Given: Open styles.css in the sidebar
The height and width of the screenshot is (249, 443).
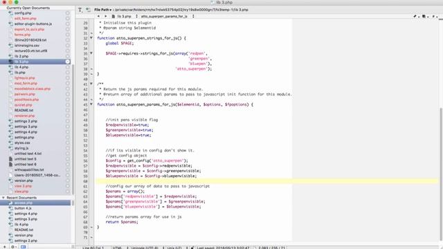Looking at the screenshot, I should click(x=22, y=143).
